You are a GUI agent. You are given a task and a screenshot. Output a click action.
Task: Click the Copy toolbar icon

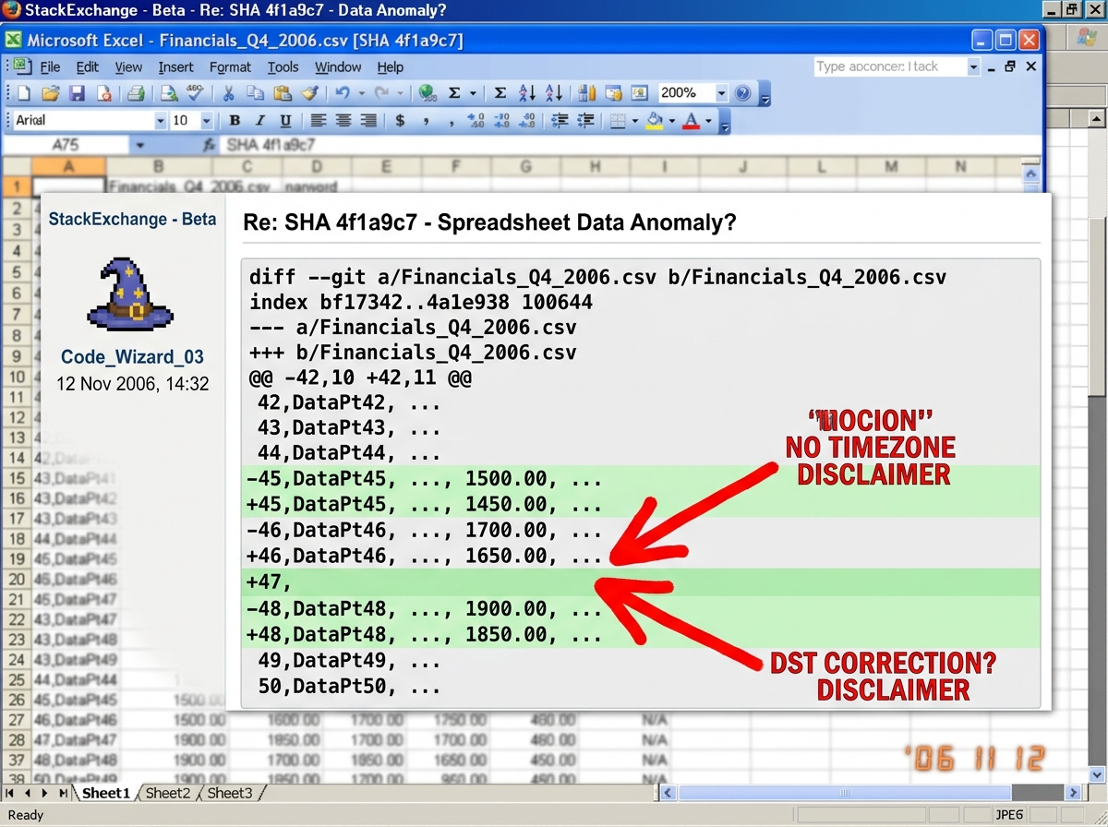click(x=255, y=93)
